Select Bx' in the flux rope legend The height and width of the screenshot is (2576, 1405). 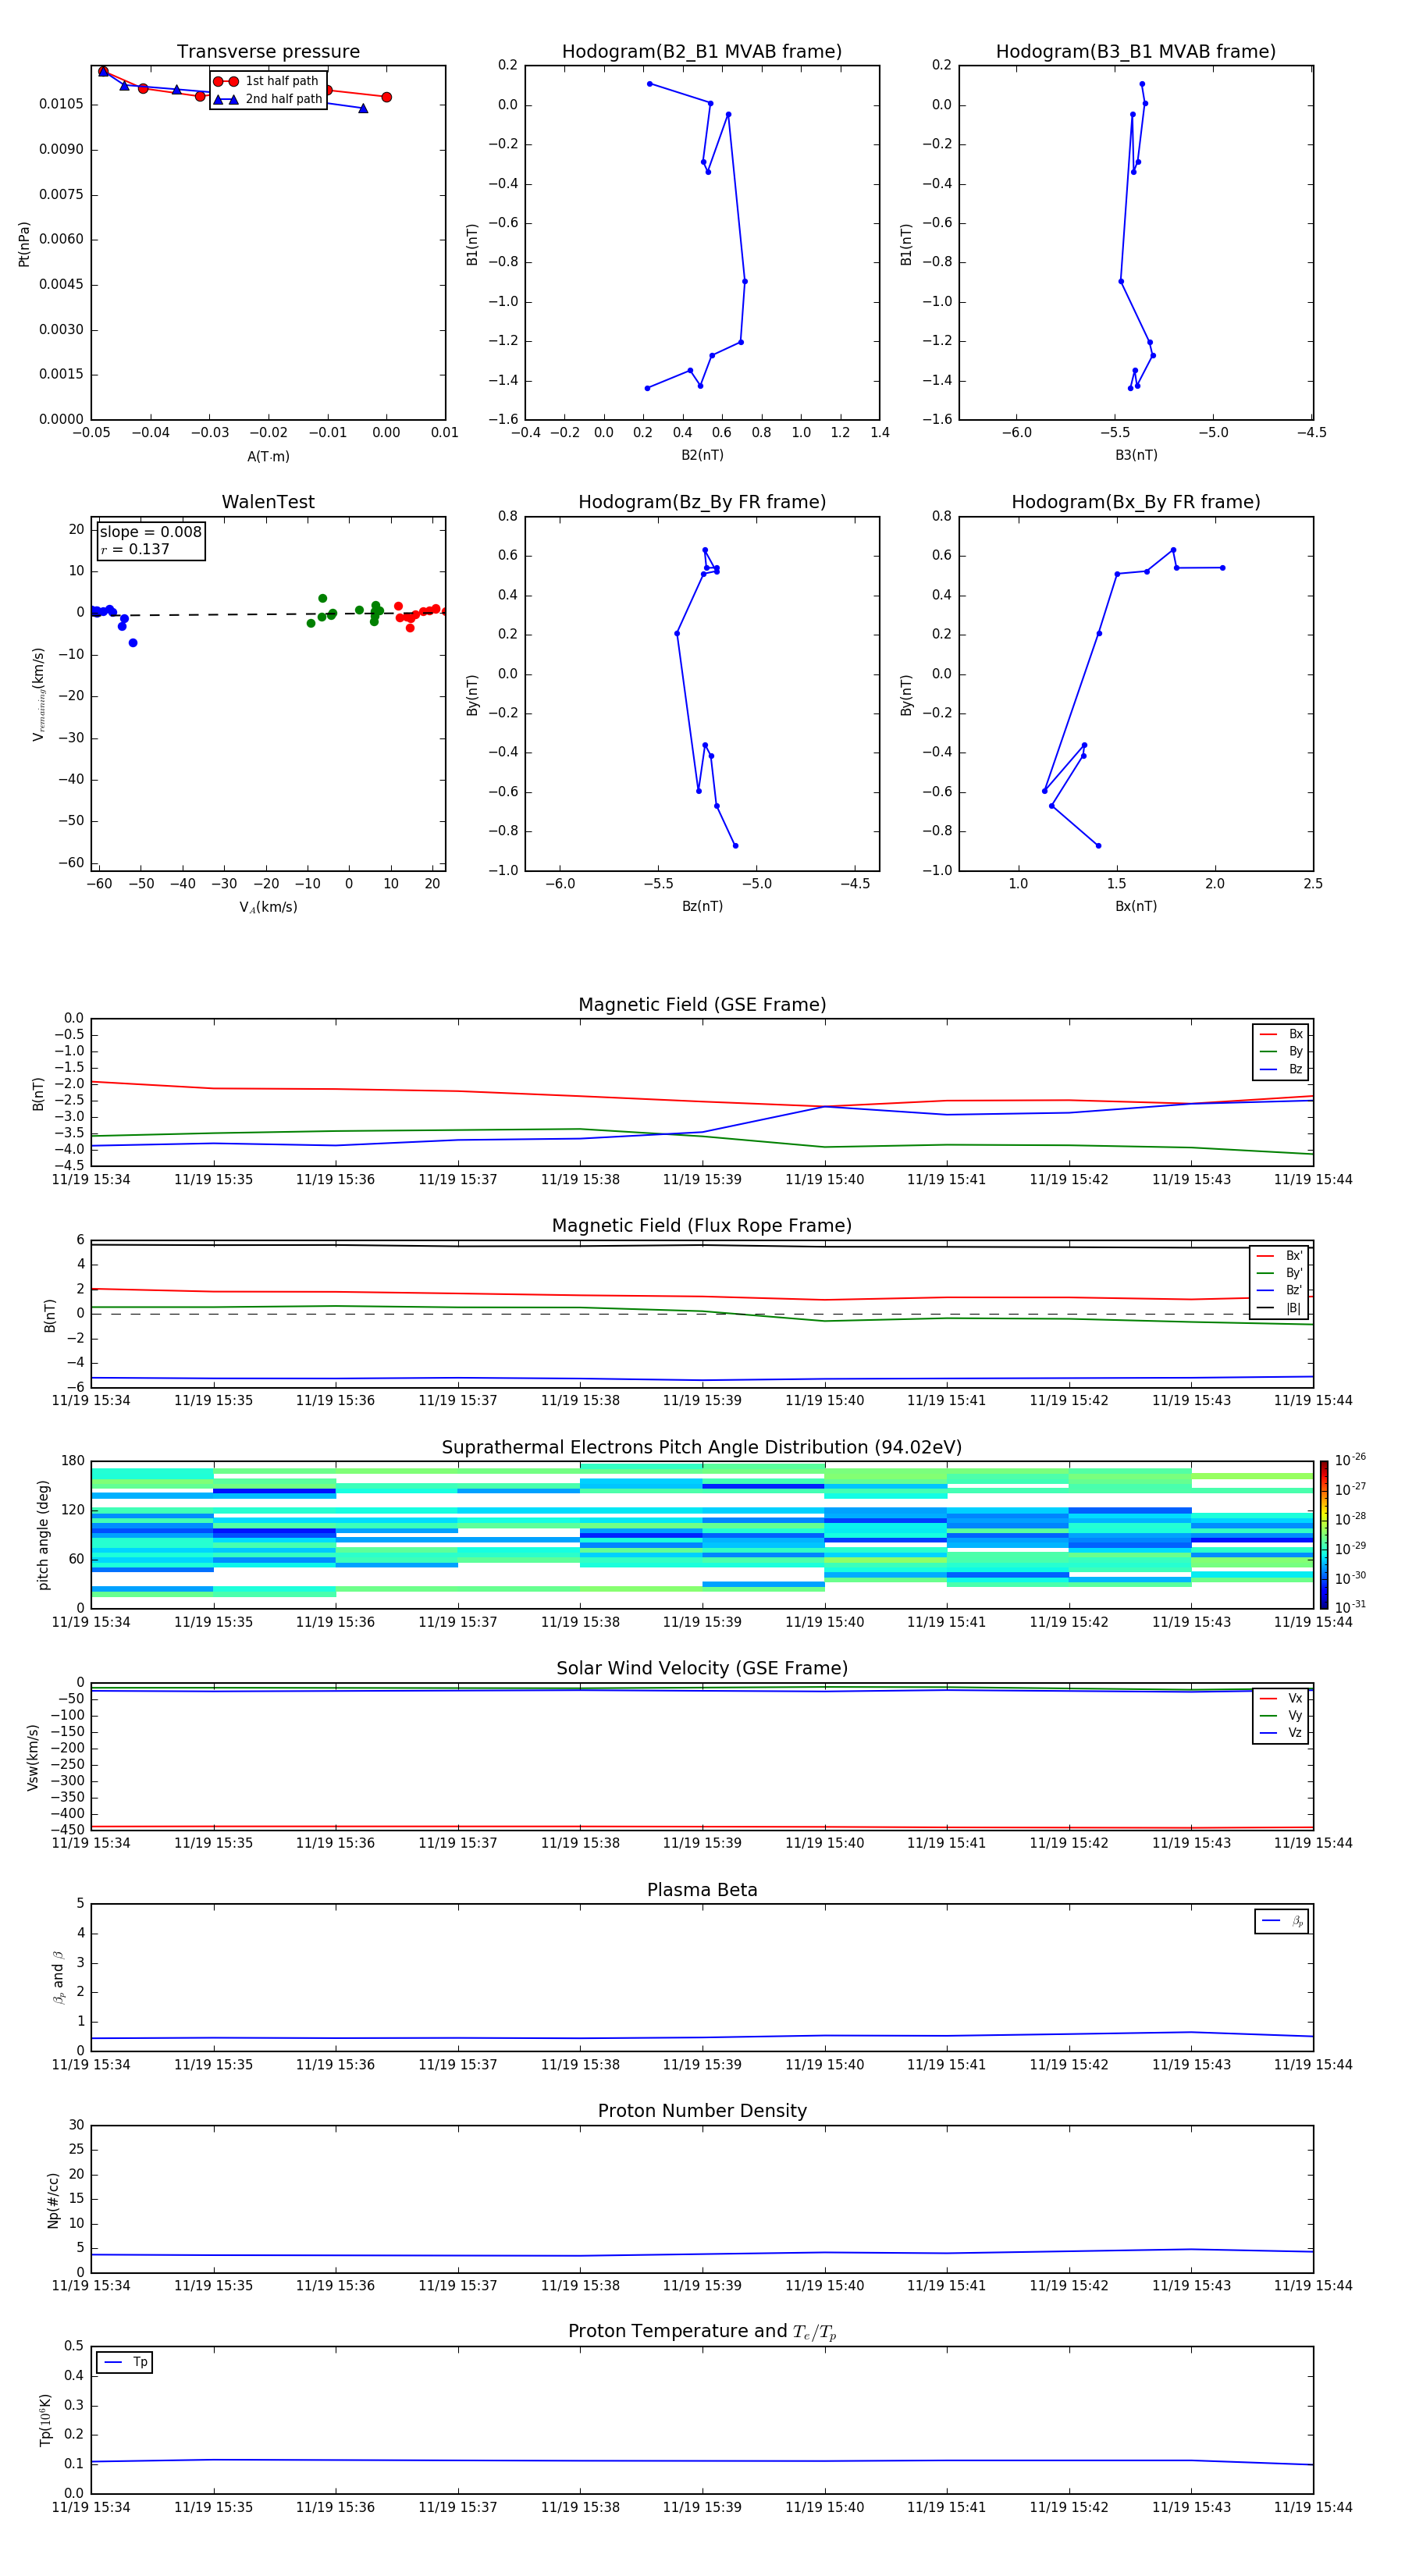(1280, 1256)
